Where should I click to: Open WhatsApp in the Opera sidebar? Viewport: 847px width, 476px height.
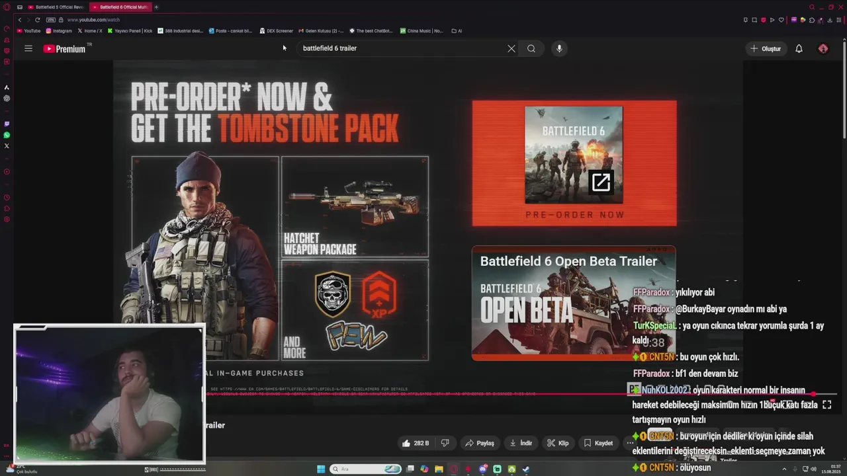[7, 135]
